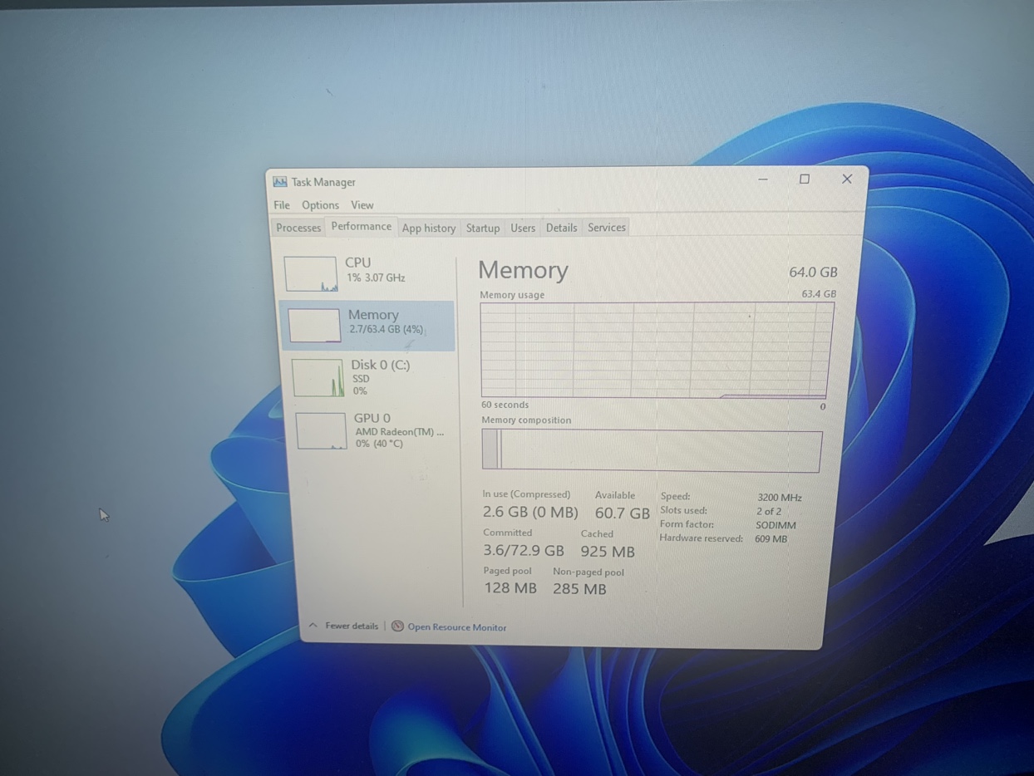Click the Cached 925 MB value

coord(608,552)
